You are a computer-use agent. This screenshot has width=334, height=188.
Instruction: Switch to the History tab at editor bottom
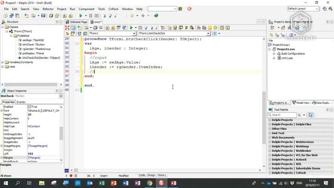[x=162, y=175]
